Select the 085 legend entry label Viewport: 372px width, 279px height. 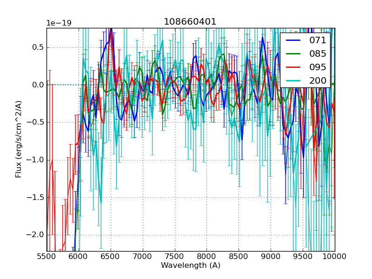point(318,53)
